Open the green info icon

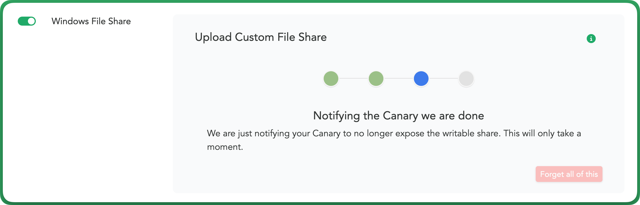pyautogui.click(x=591, y=39)
